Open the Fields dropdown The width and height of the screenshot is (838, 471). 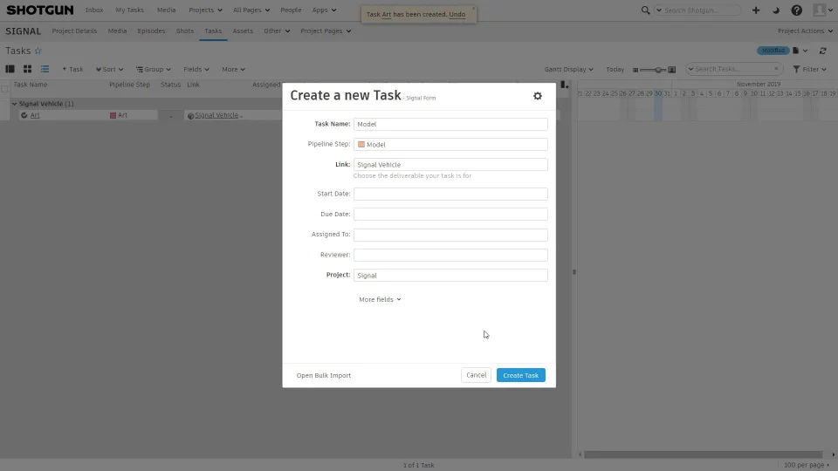click(x=196, y=70)
